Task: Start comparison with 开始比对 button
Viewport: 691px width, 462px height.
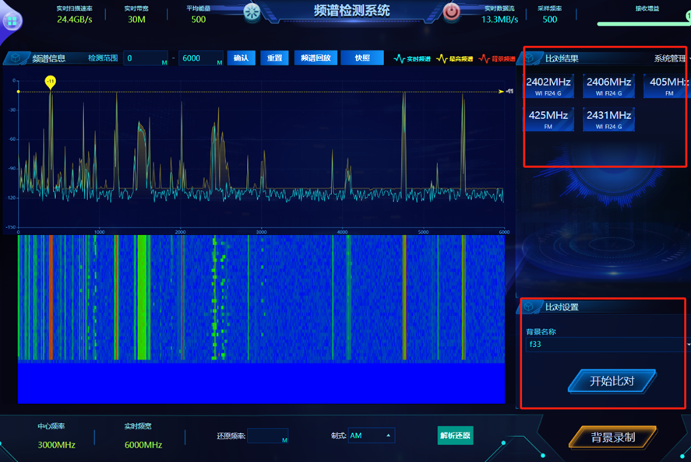Action: [612, 380]
